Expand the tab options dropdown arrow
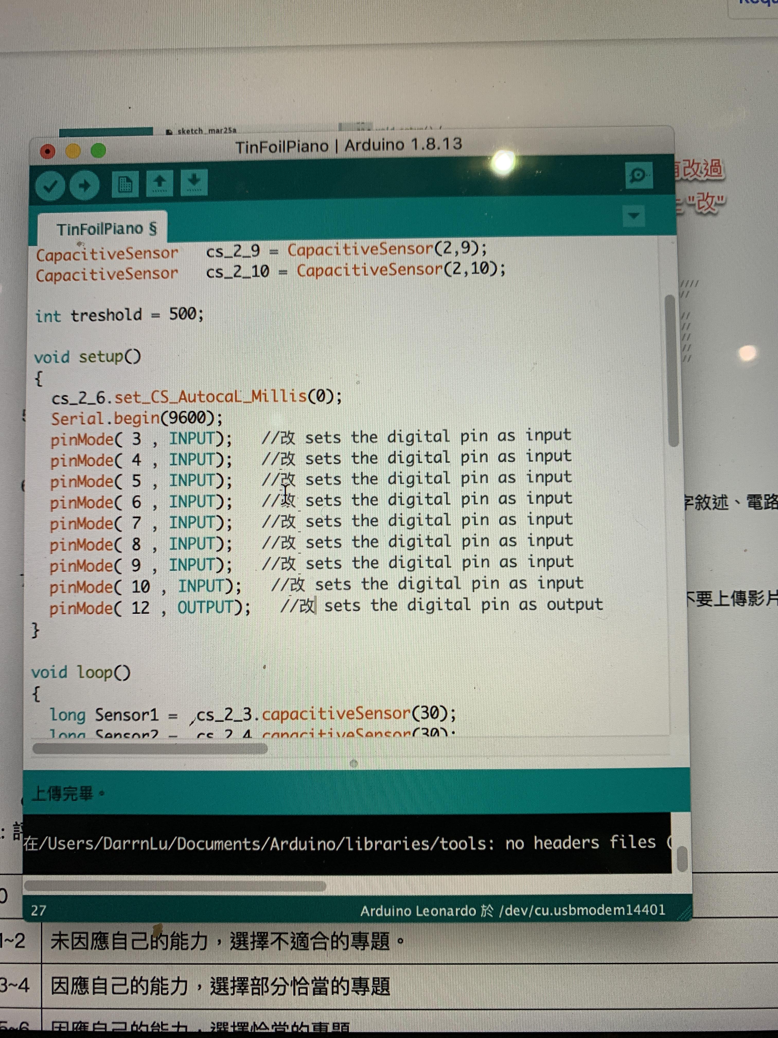778x1038 pixels. pos(634,216)
